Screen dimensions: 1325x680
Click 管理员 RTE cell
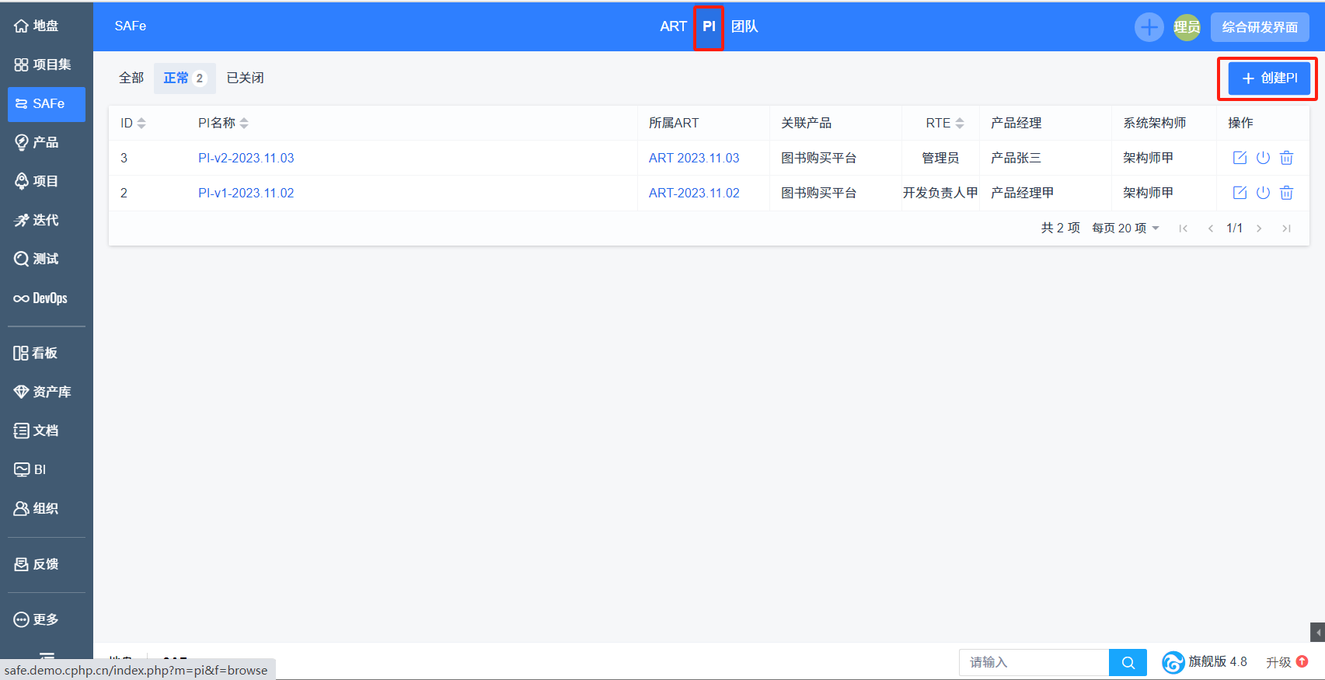(x=940, y=158)
